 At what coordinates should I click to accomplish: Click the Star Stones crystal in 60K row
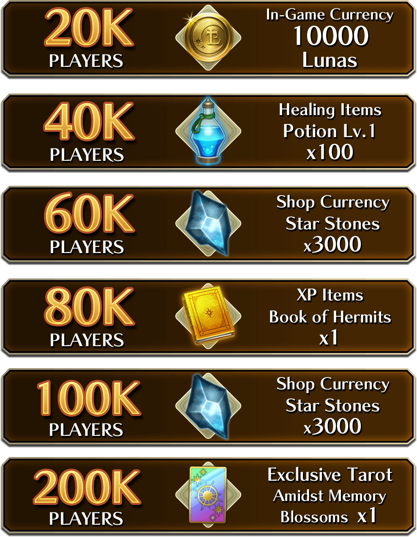pos(208,223)
